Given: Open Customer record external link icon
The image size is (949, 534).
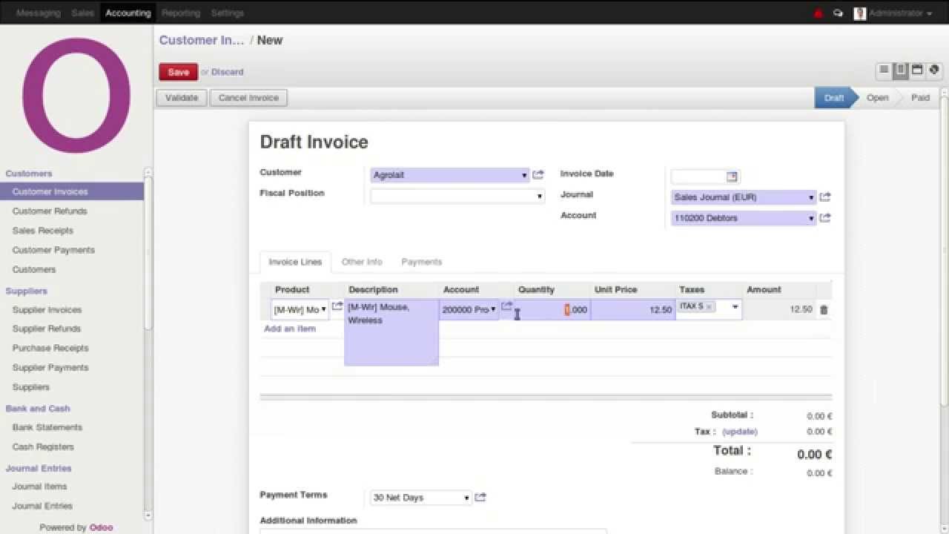Looking at the screenshot, I should [x=538, y=175].
